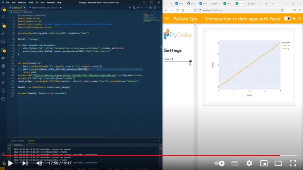Open Source Control in the activity bar
This screenshot has height=170, width=303.
(3, 25)
